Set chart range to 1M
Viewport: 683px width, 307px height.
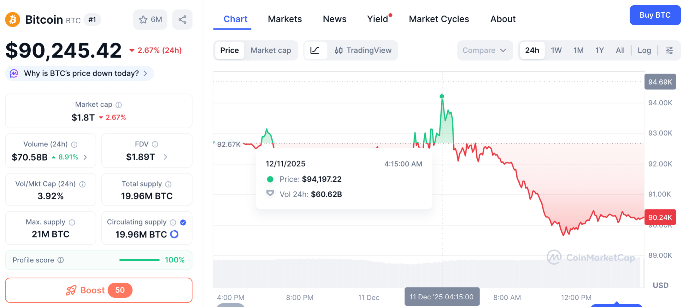pos(579,50)
